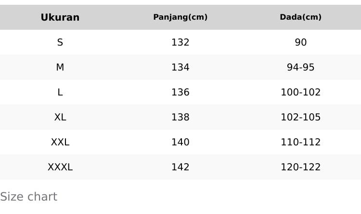Click the 138 length value
Image resolution: width=361 pixels, height=214 pixels.
coord(180,117)
